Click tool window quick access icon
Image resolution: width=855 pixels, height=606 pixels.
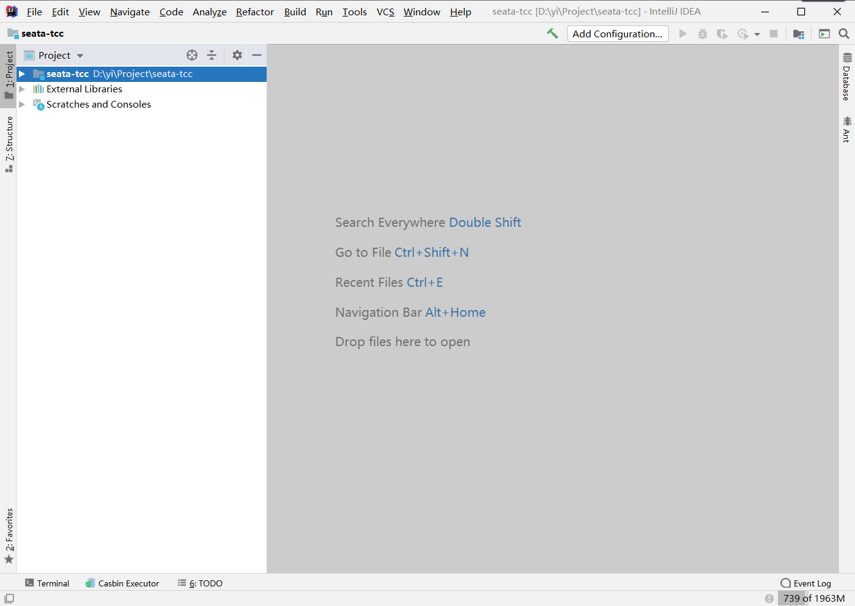(x=9, y=599)
